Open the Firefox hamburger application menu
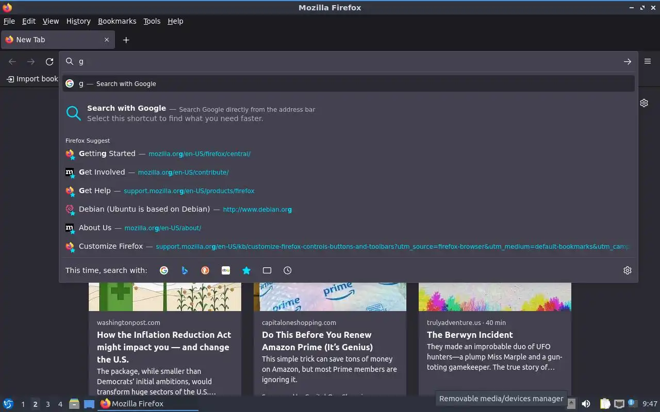Viewport: 660px width, 412px height. pyautogui.click(x=648, y=61)
